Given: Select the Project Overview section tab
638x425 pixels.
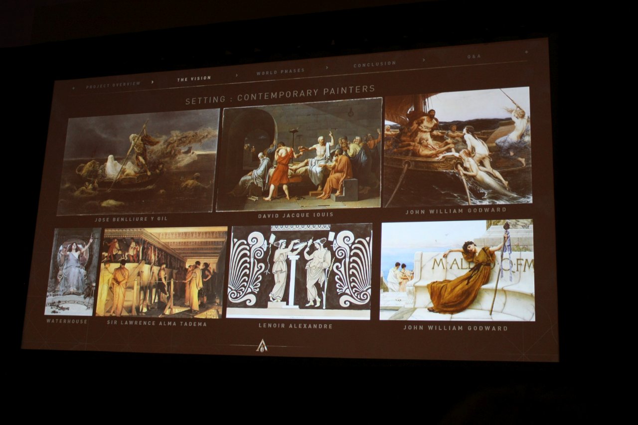Looking at the screenshot, I should click(x=113, y=85).
